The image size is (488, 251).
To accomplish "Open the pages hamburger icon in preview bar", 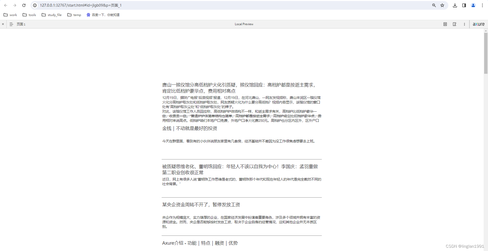I will tap(11, 24).
